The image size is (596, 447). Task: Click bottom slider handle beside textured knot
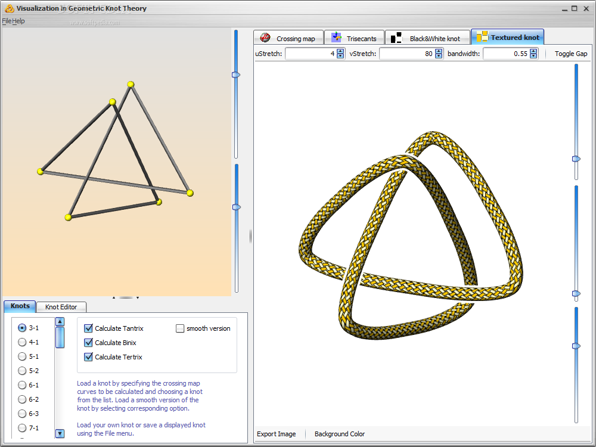(576, 346)
